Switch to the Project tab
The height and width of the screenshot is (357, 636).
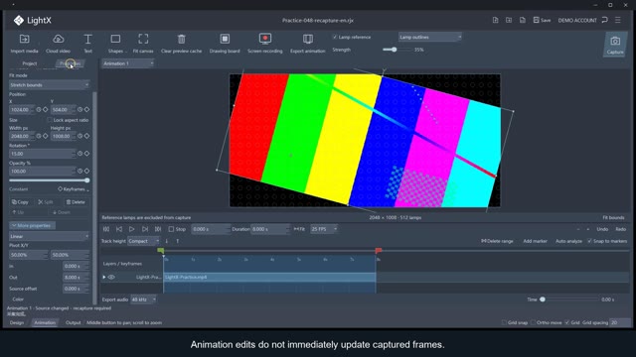pyautogui.click(x=30, y=63)
